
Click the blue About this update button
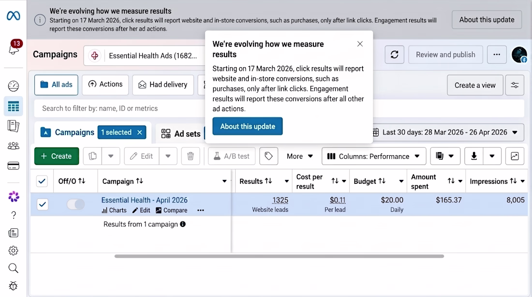tap(248, 126)
